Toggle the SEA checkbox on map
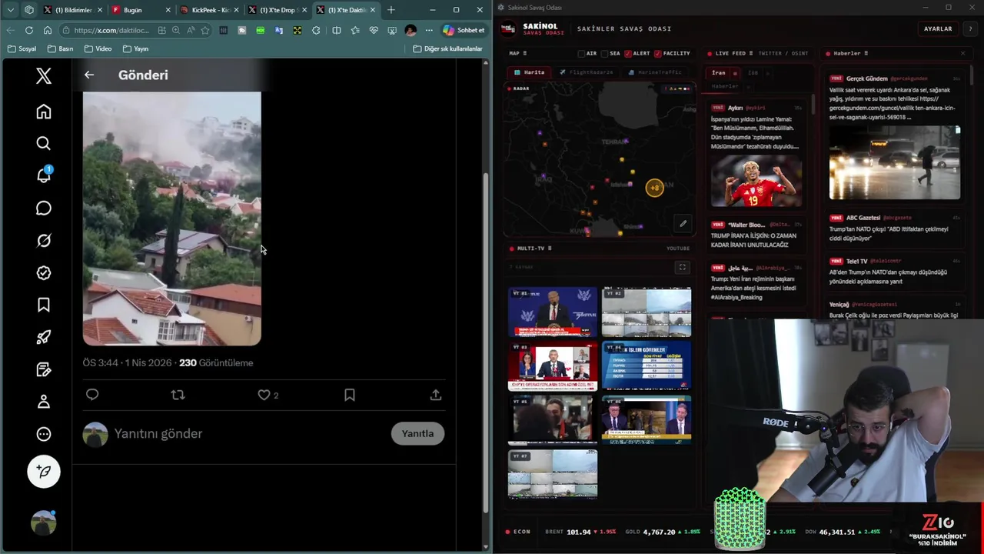This screenshot has height=554, width=984. pyautogui.click(x=605, y=53)
